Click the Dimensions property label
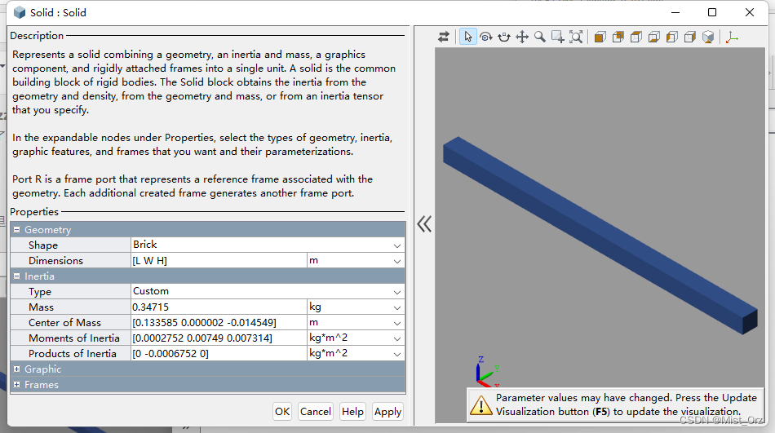 [x=55, y=260]
